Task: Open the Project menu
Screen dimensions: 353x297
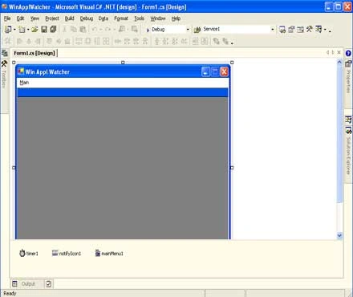Action: 52,18
